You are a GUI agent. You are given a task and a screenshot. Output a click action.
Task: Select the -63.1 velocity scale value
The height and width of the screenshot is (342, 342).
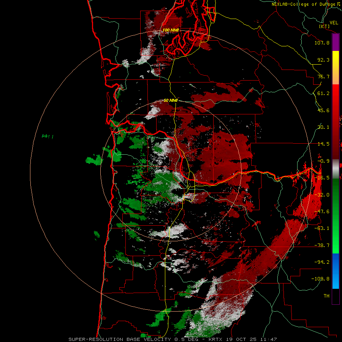click(x=322, y=228)
